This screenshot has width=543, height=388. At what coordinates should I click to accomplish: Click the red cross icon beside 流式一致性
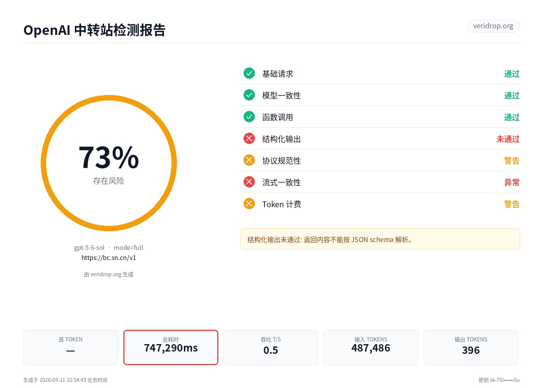click(249, 182)
